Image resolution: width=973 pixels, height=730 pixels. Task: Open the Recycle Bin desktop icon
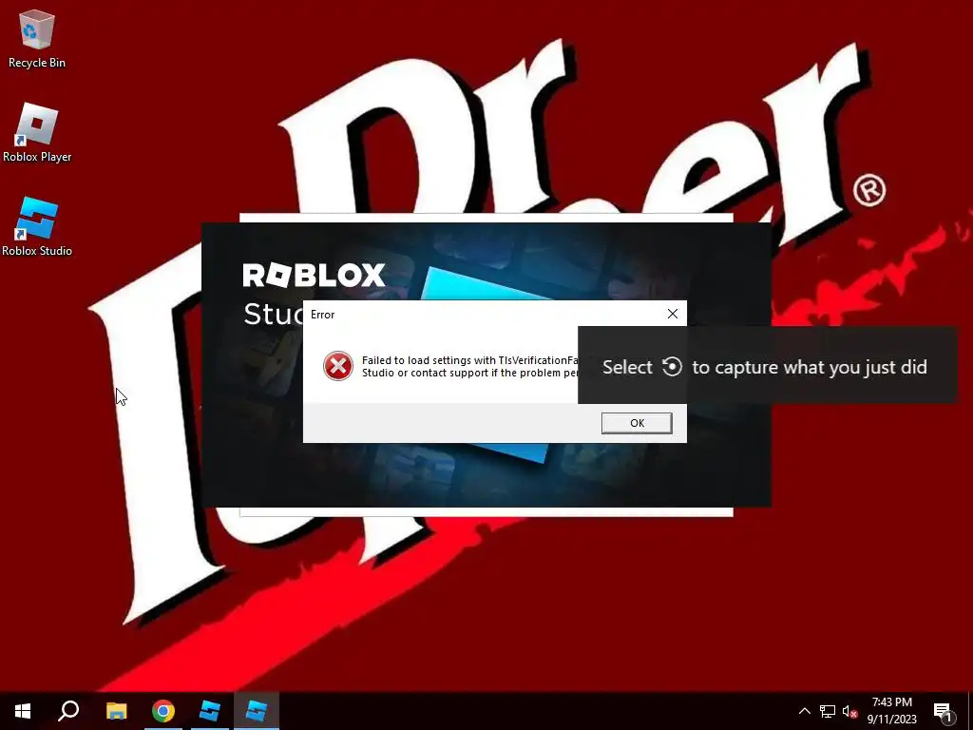[37, 39]
